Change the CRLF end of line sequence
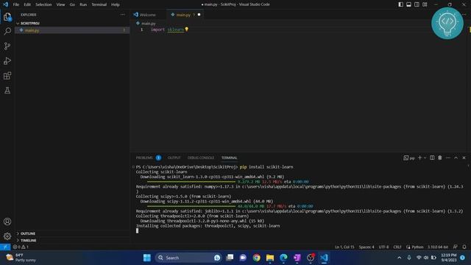471x265 pixels. [397, 247]
